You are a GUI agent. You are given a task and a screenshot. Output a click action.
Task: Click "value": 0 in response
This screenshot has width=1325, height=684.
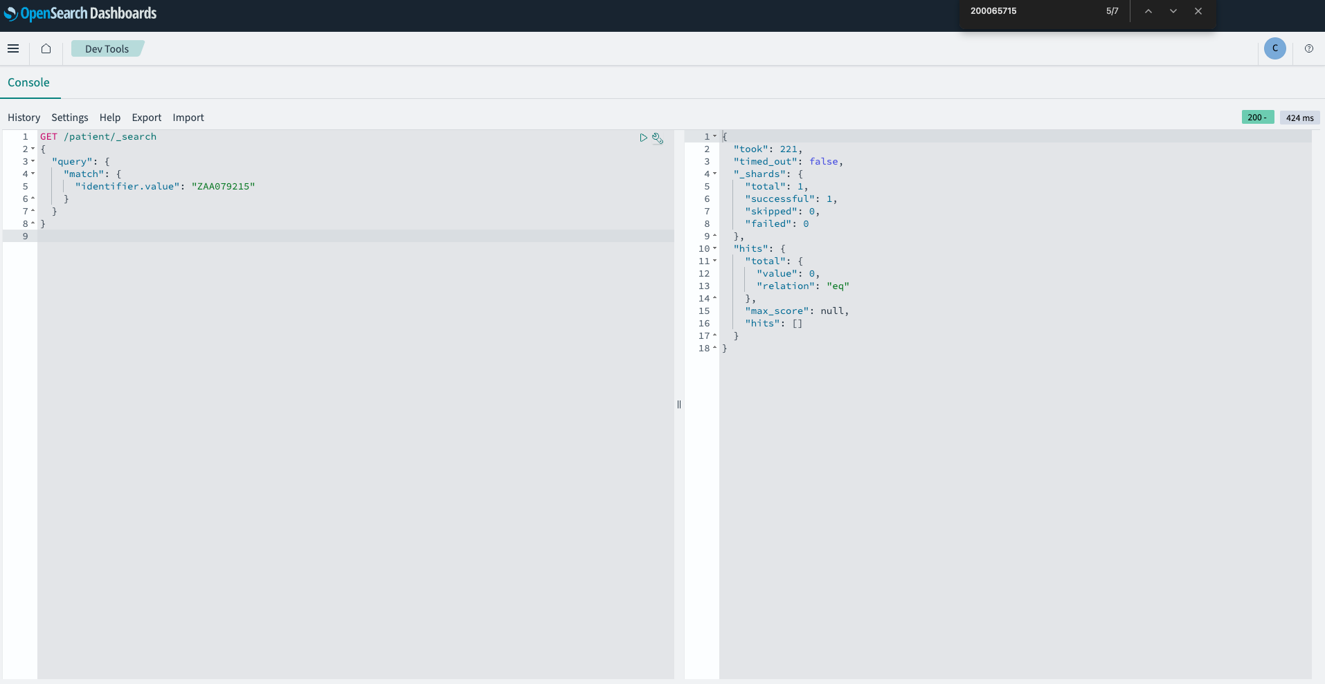[x=788, y=274]
